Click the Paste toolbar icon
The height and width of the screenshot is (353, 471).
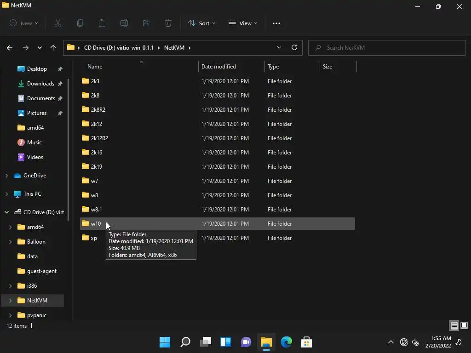(x=102, y=23)
